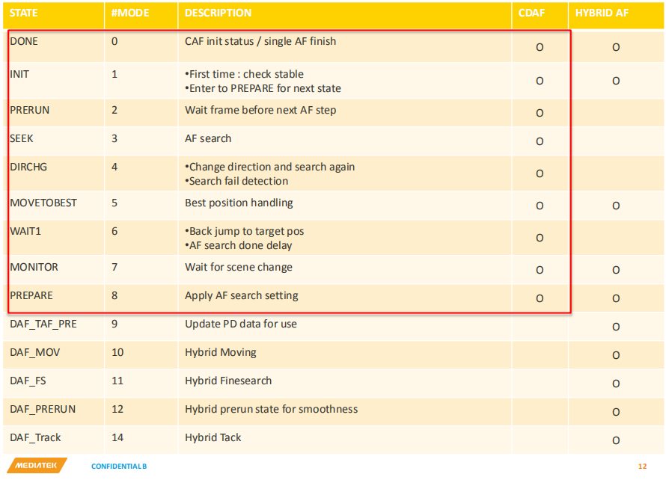Click the CONFIDENTIAL B footer label

[x=119, y=467]
